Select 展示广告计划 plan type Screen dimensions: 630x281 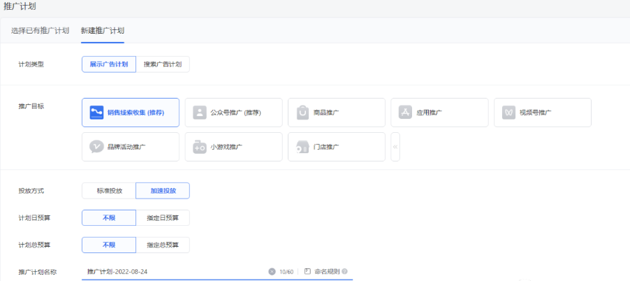click(109, 64)
